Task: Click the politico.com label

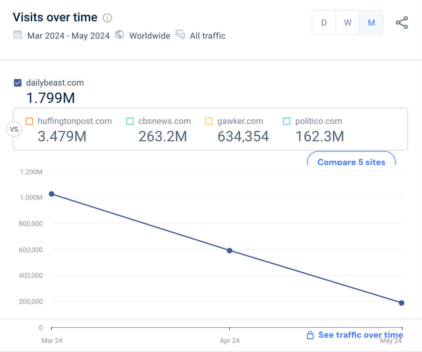Action: coord(319,121)
